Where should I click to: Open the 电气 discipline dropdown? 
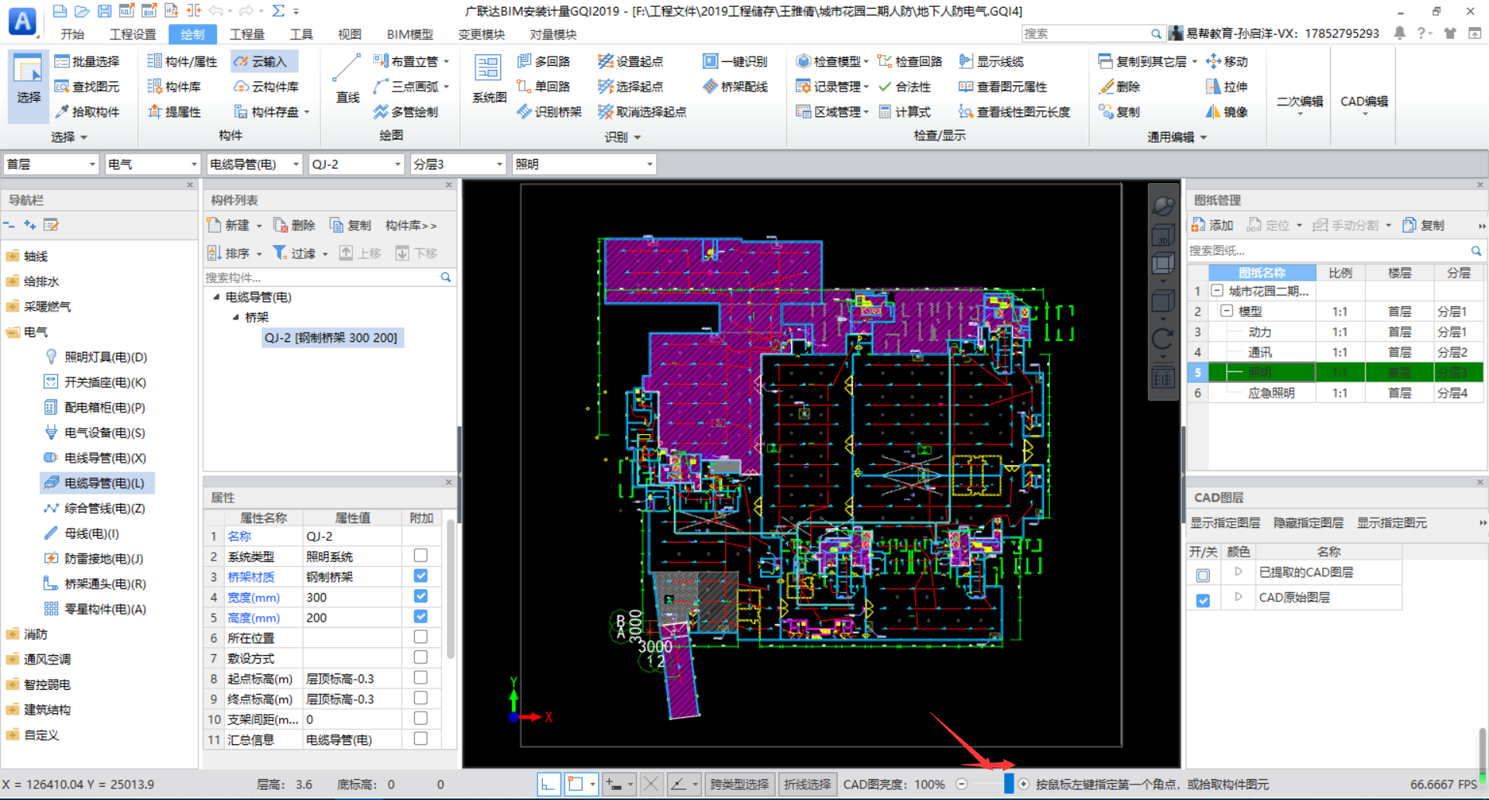click(x=153, y=164)
